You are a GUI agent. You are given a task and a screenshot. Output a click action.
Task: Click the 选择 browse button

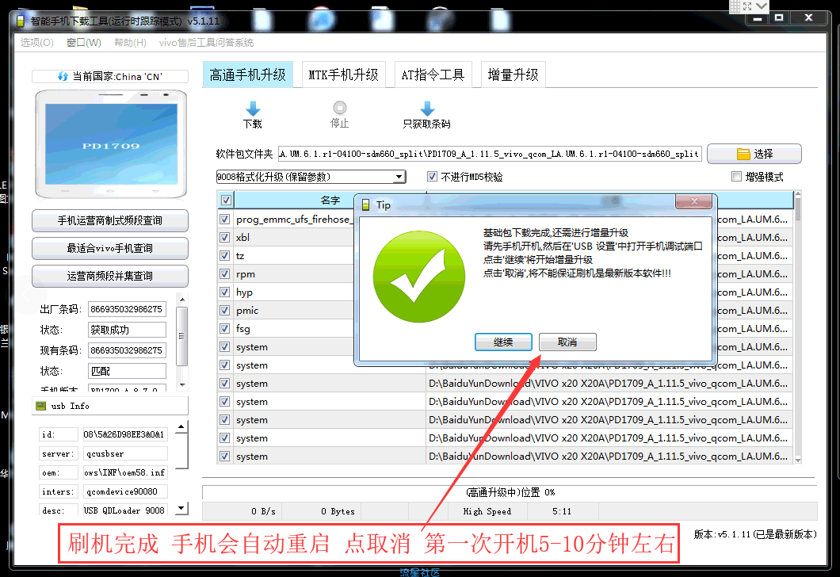754,155
